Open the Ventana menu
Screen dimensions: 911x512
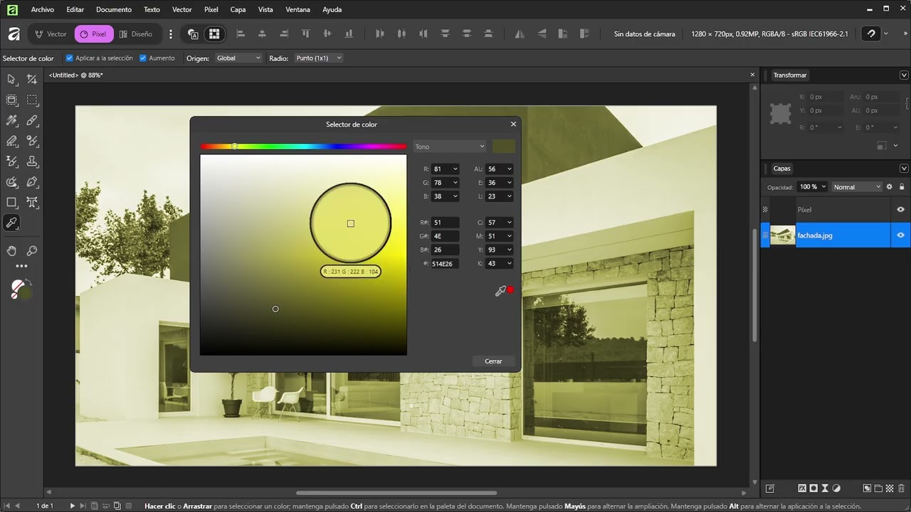click(x=297, y=10)
